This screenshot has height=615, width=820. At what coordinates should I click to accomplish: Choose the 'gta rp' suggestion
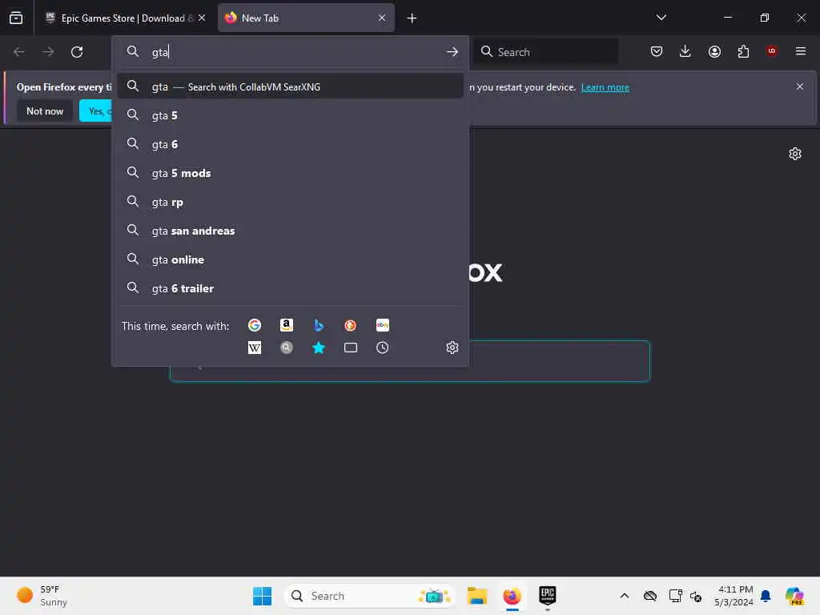pos(290,202)
